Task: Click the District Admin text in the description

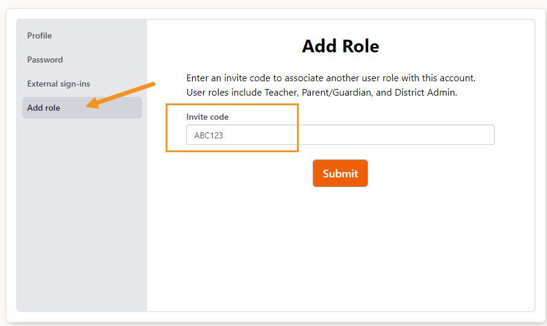Action: [x=425, y=92]
